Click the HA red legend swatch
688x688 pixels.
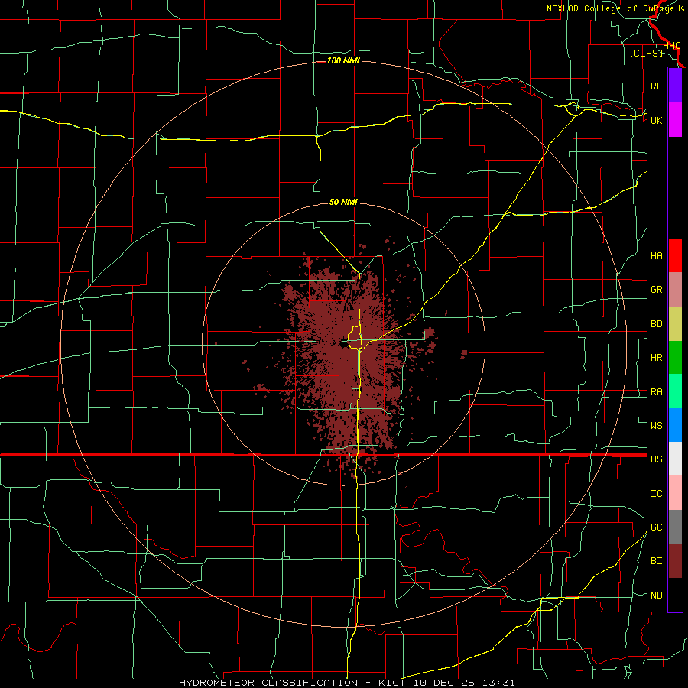point(675,255)
